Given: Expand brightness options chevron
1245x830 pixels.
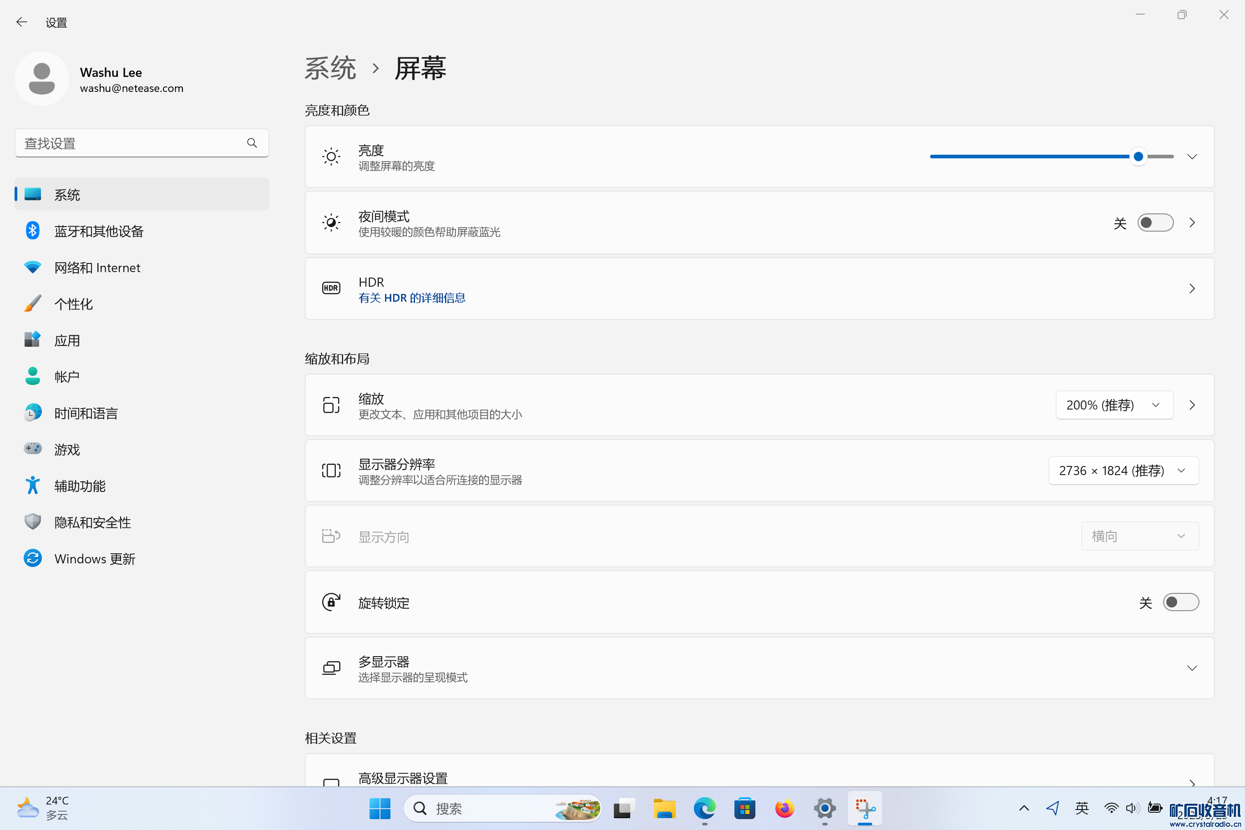Looking at the screenshot, I should 1192,157.
